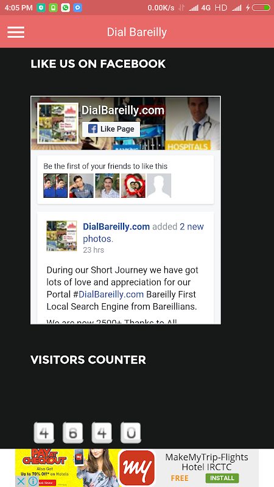Tap the first visitors counter digit
This screenshot has height=487, width=274.
(44, 433)
